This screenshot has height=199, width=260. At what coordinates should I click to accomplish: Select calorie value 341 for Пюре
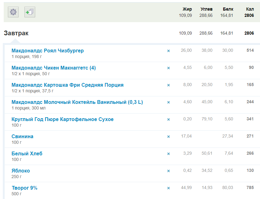tap(250, 119)
